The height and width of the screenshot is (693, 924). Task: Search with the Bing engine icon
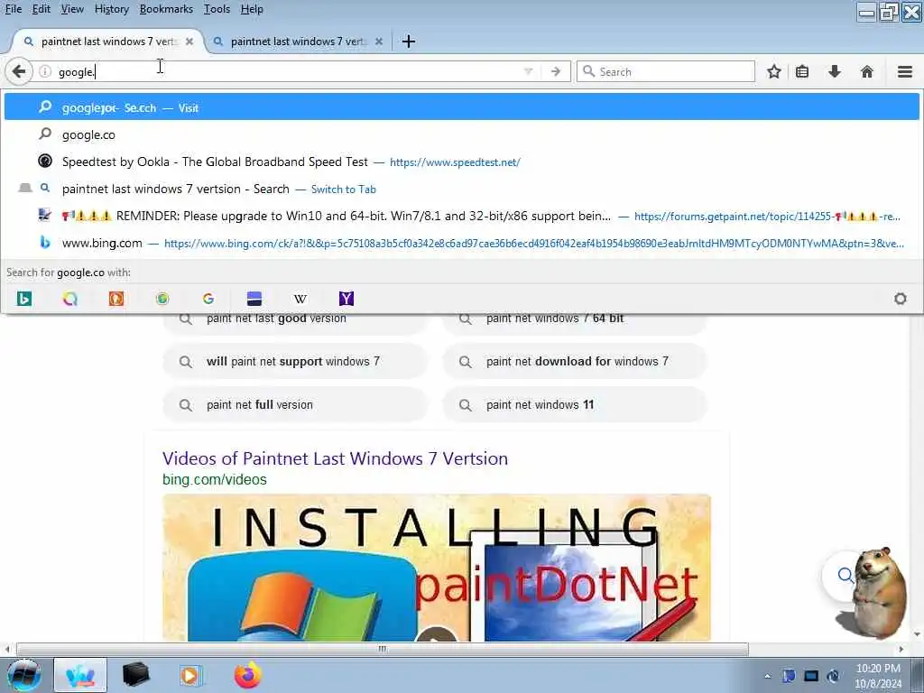[23, 299]
